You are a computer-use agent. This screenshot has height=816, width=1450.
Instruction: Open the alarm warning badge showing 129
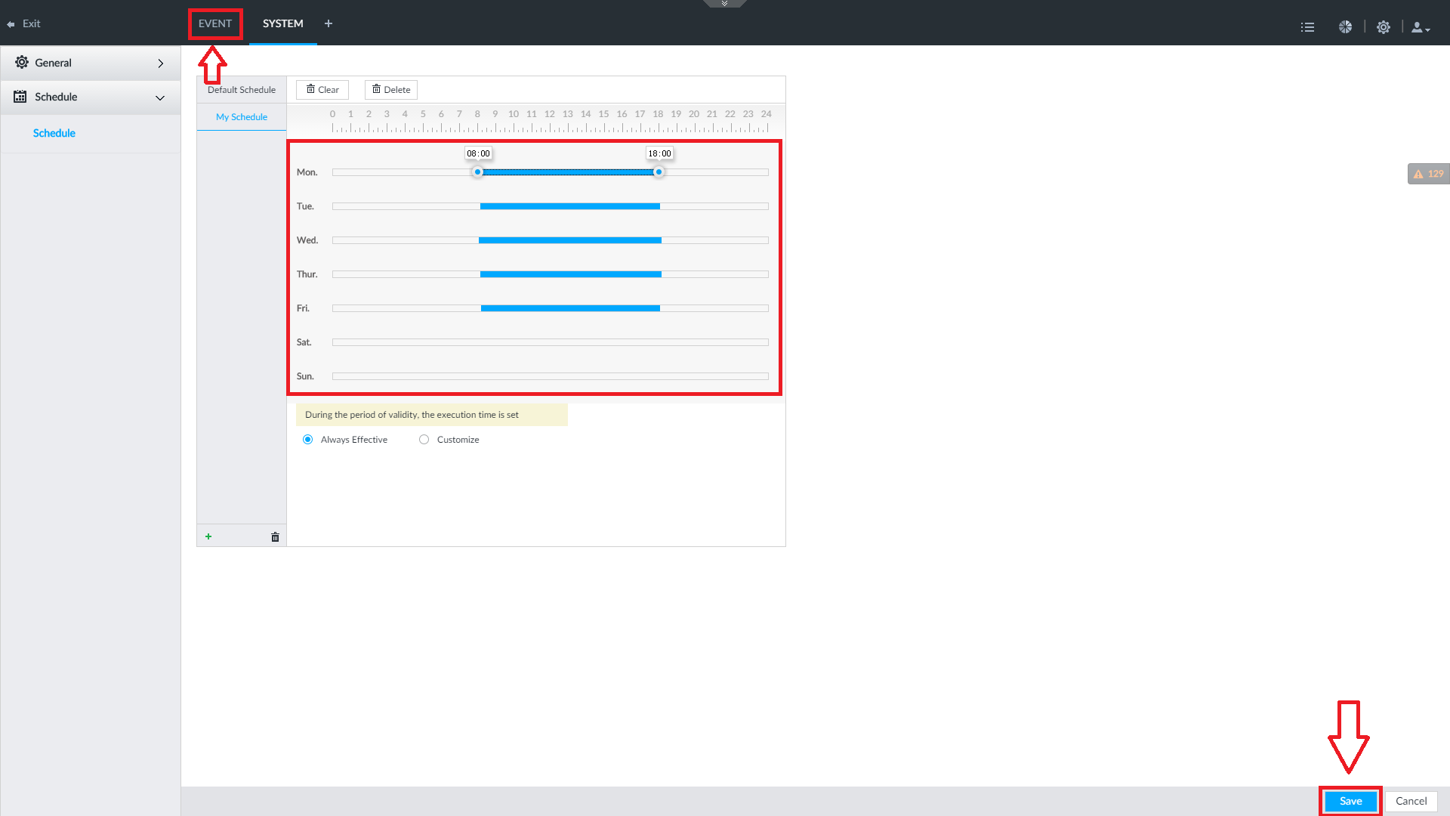click(1428, 174)
